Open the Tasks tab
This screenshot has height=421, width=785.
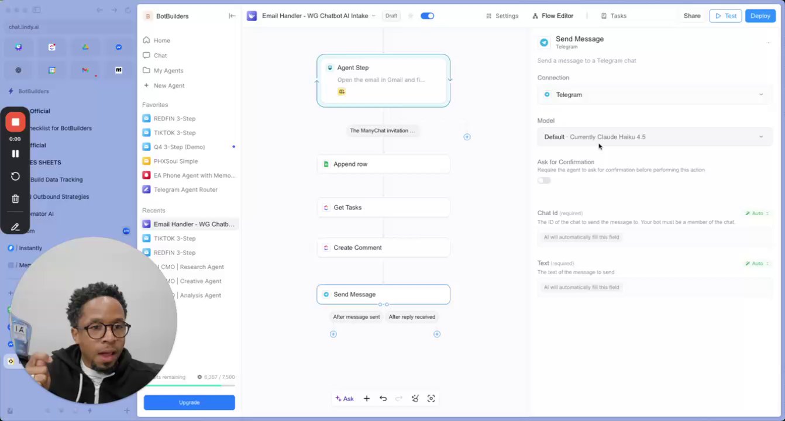click(x=614, y=16)
